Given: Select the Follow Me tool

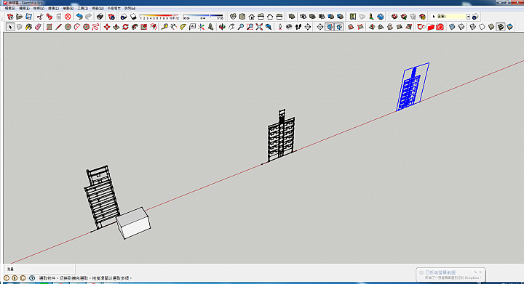Looking at the screenshot, I should tap(135, 27).
